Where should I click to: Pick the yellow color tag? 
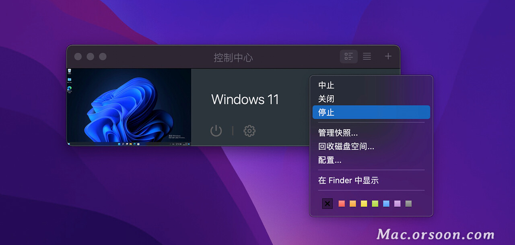(x=364, y=204)
